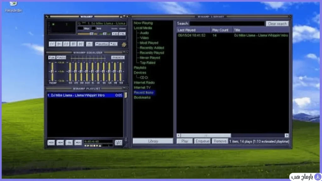Select CD D: under Devices

click(144, 78)
